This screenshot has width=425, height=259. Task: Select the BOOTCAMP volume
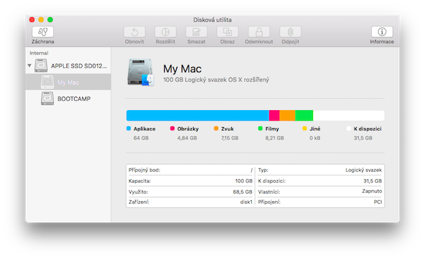pos(68,99)
